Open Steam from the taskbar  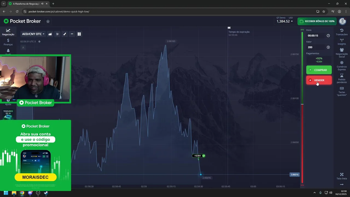(46, 193)
